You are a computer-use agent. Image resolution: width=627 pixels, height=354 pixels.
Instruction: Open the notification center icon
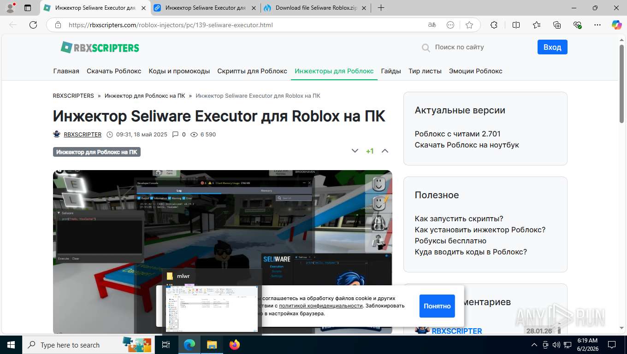(x=612, y=345)
